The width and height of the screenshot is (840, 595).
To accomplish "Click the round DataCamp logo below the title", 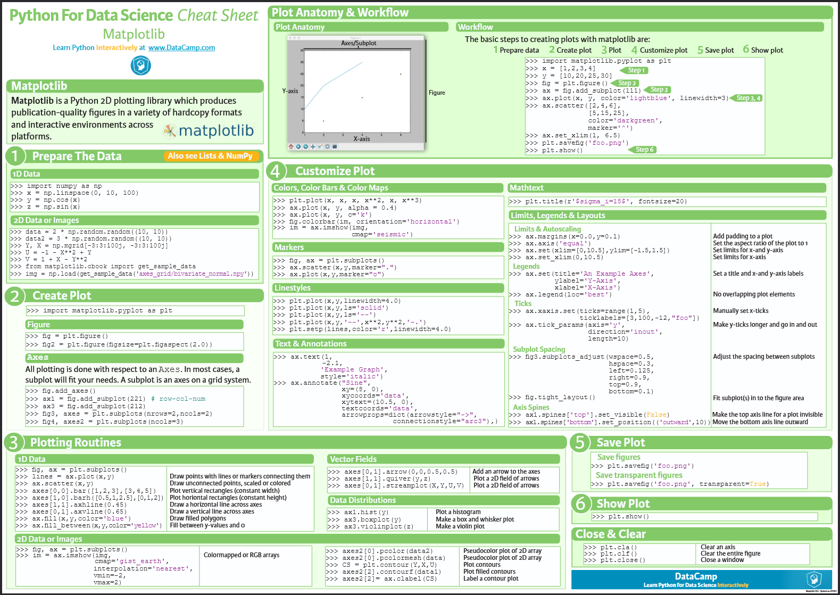I will coord(141,65).
